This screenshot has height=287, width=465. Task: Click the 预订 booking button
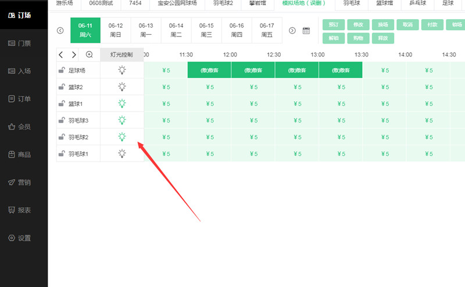click(333, 25)
